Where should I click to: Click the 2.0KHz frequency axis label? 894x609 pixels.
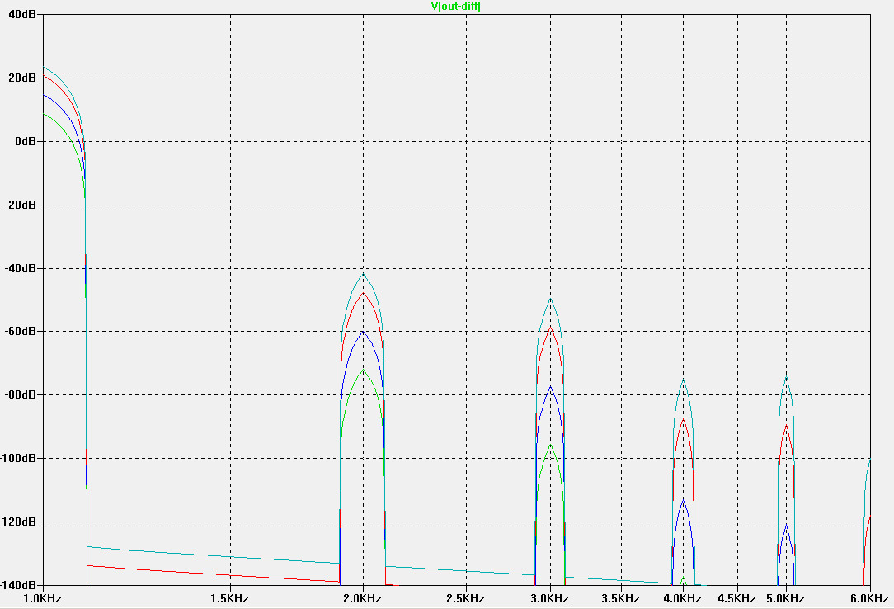pos(363,599)
